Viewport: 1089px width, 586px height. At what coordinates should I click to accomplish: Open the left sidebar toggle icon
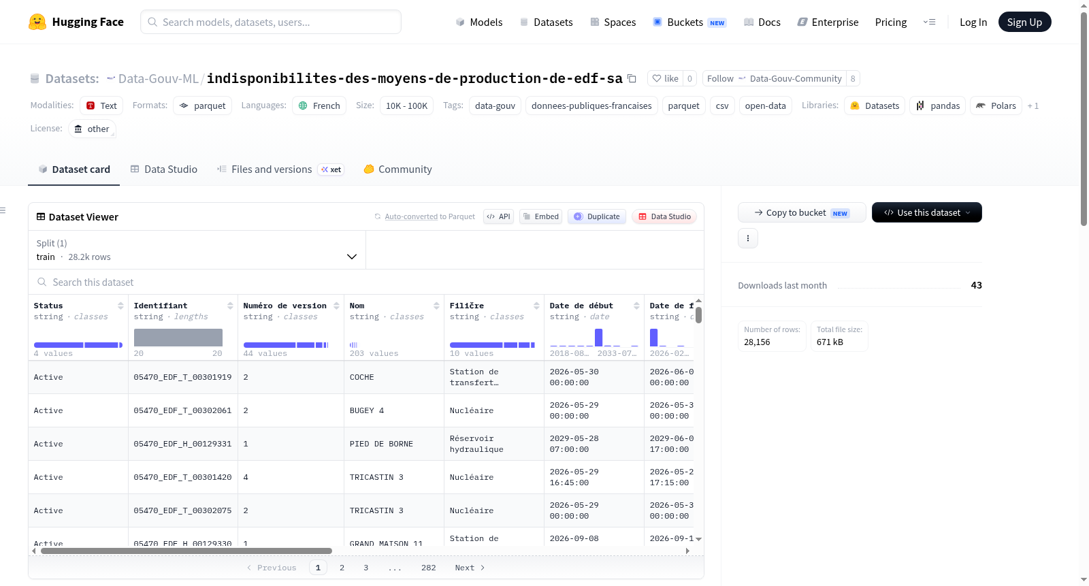[x=3, y=210]
